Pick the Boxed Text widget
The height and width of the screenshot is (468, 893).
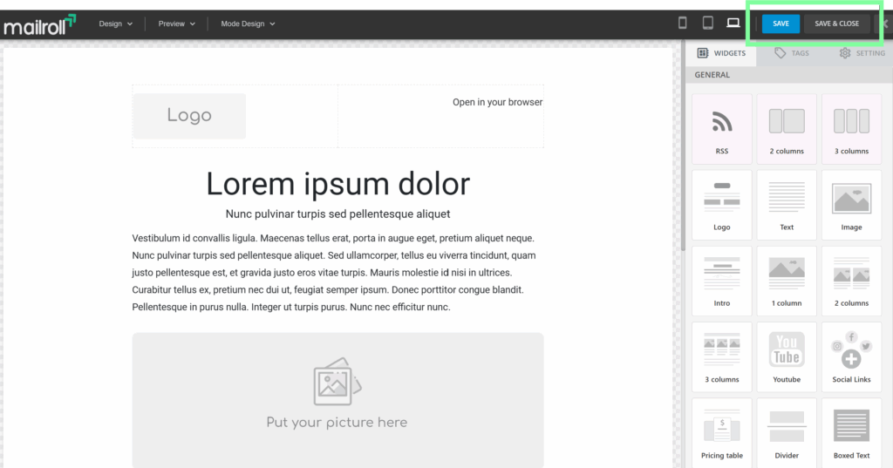851,432
